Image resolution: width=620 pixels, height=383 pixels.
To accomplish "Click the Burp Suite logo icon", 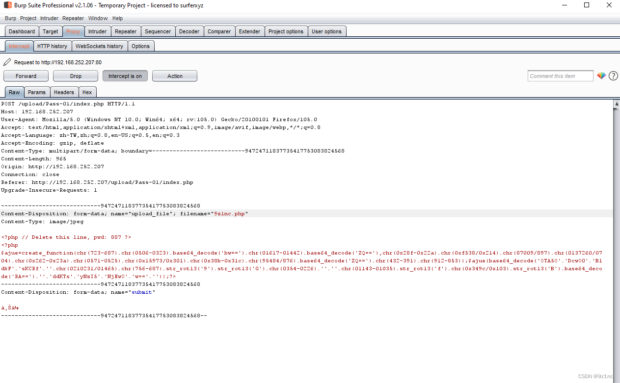I will [7, 5].
